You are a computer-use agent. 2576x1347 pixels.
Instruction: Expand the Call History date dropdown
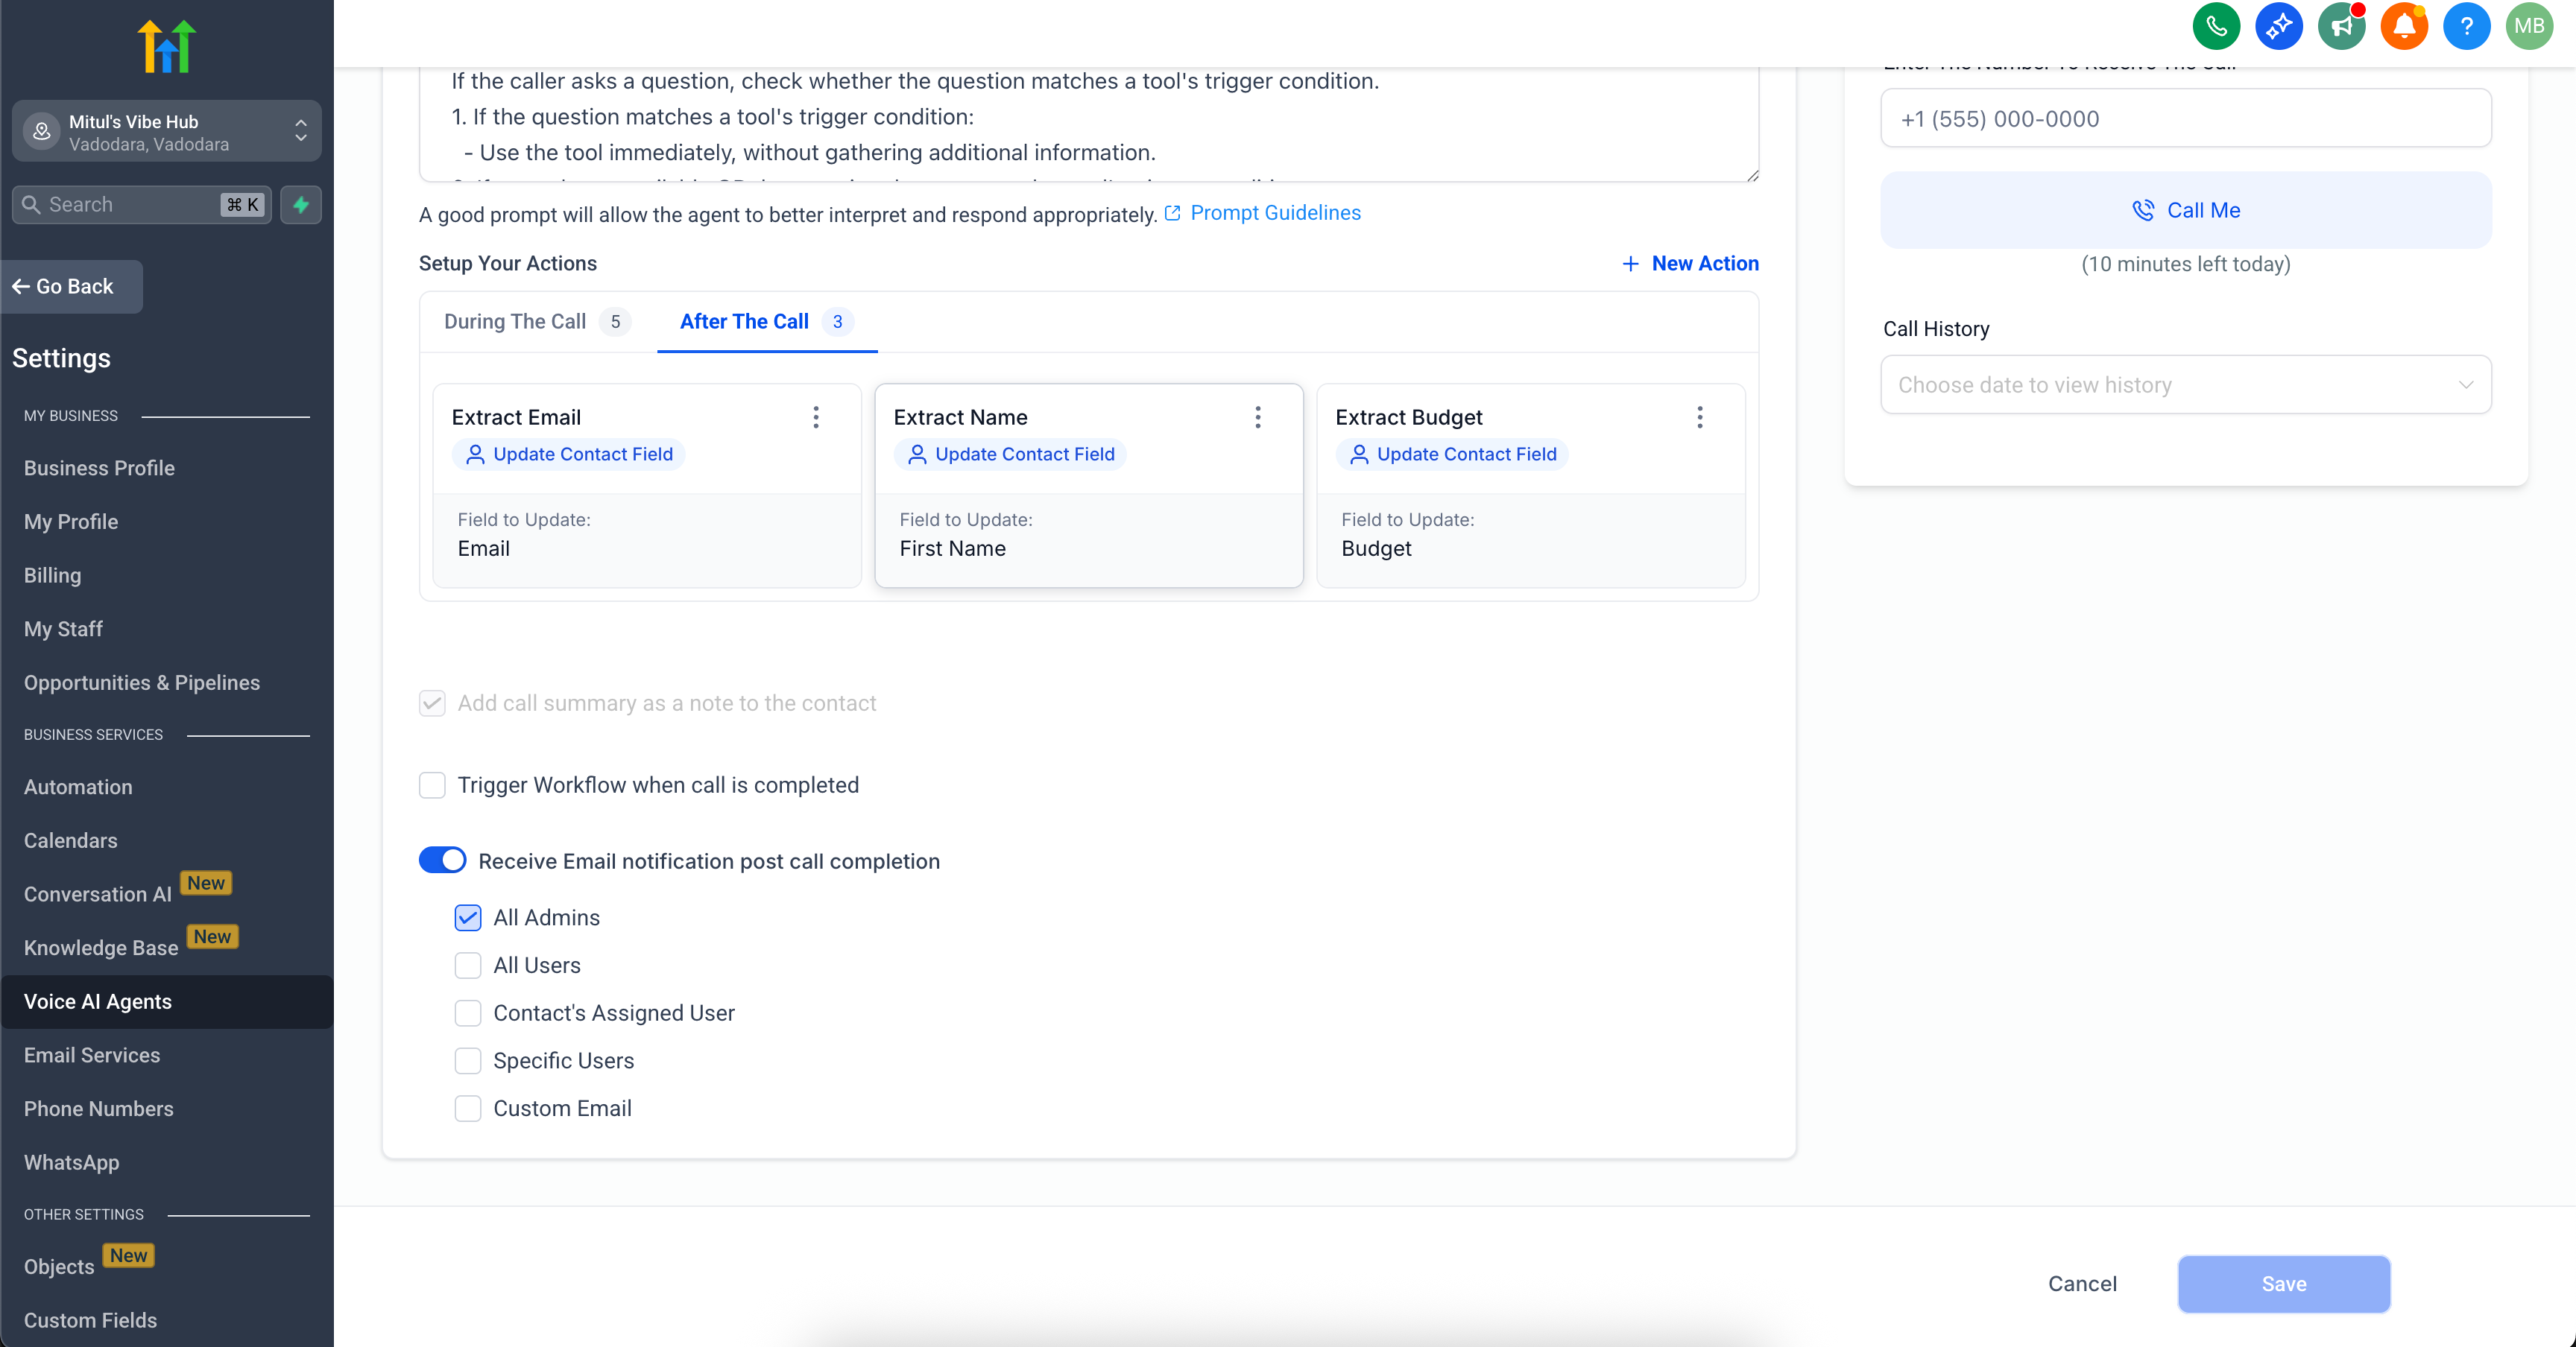2185,384
